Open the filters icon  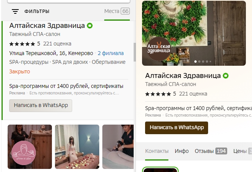pyautogui.click(x=15, y=11)
